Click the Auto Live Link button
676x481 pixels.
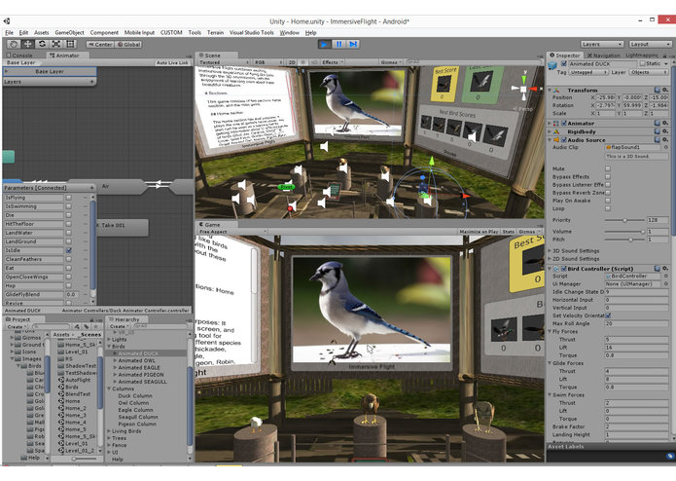(x=172, y=63)
